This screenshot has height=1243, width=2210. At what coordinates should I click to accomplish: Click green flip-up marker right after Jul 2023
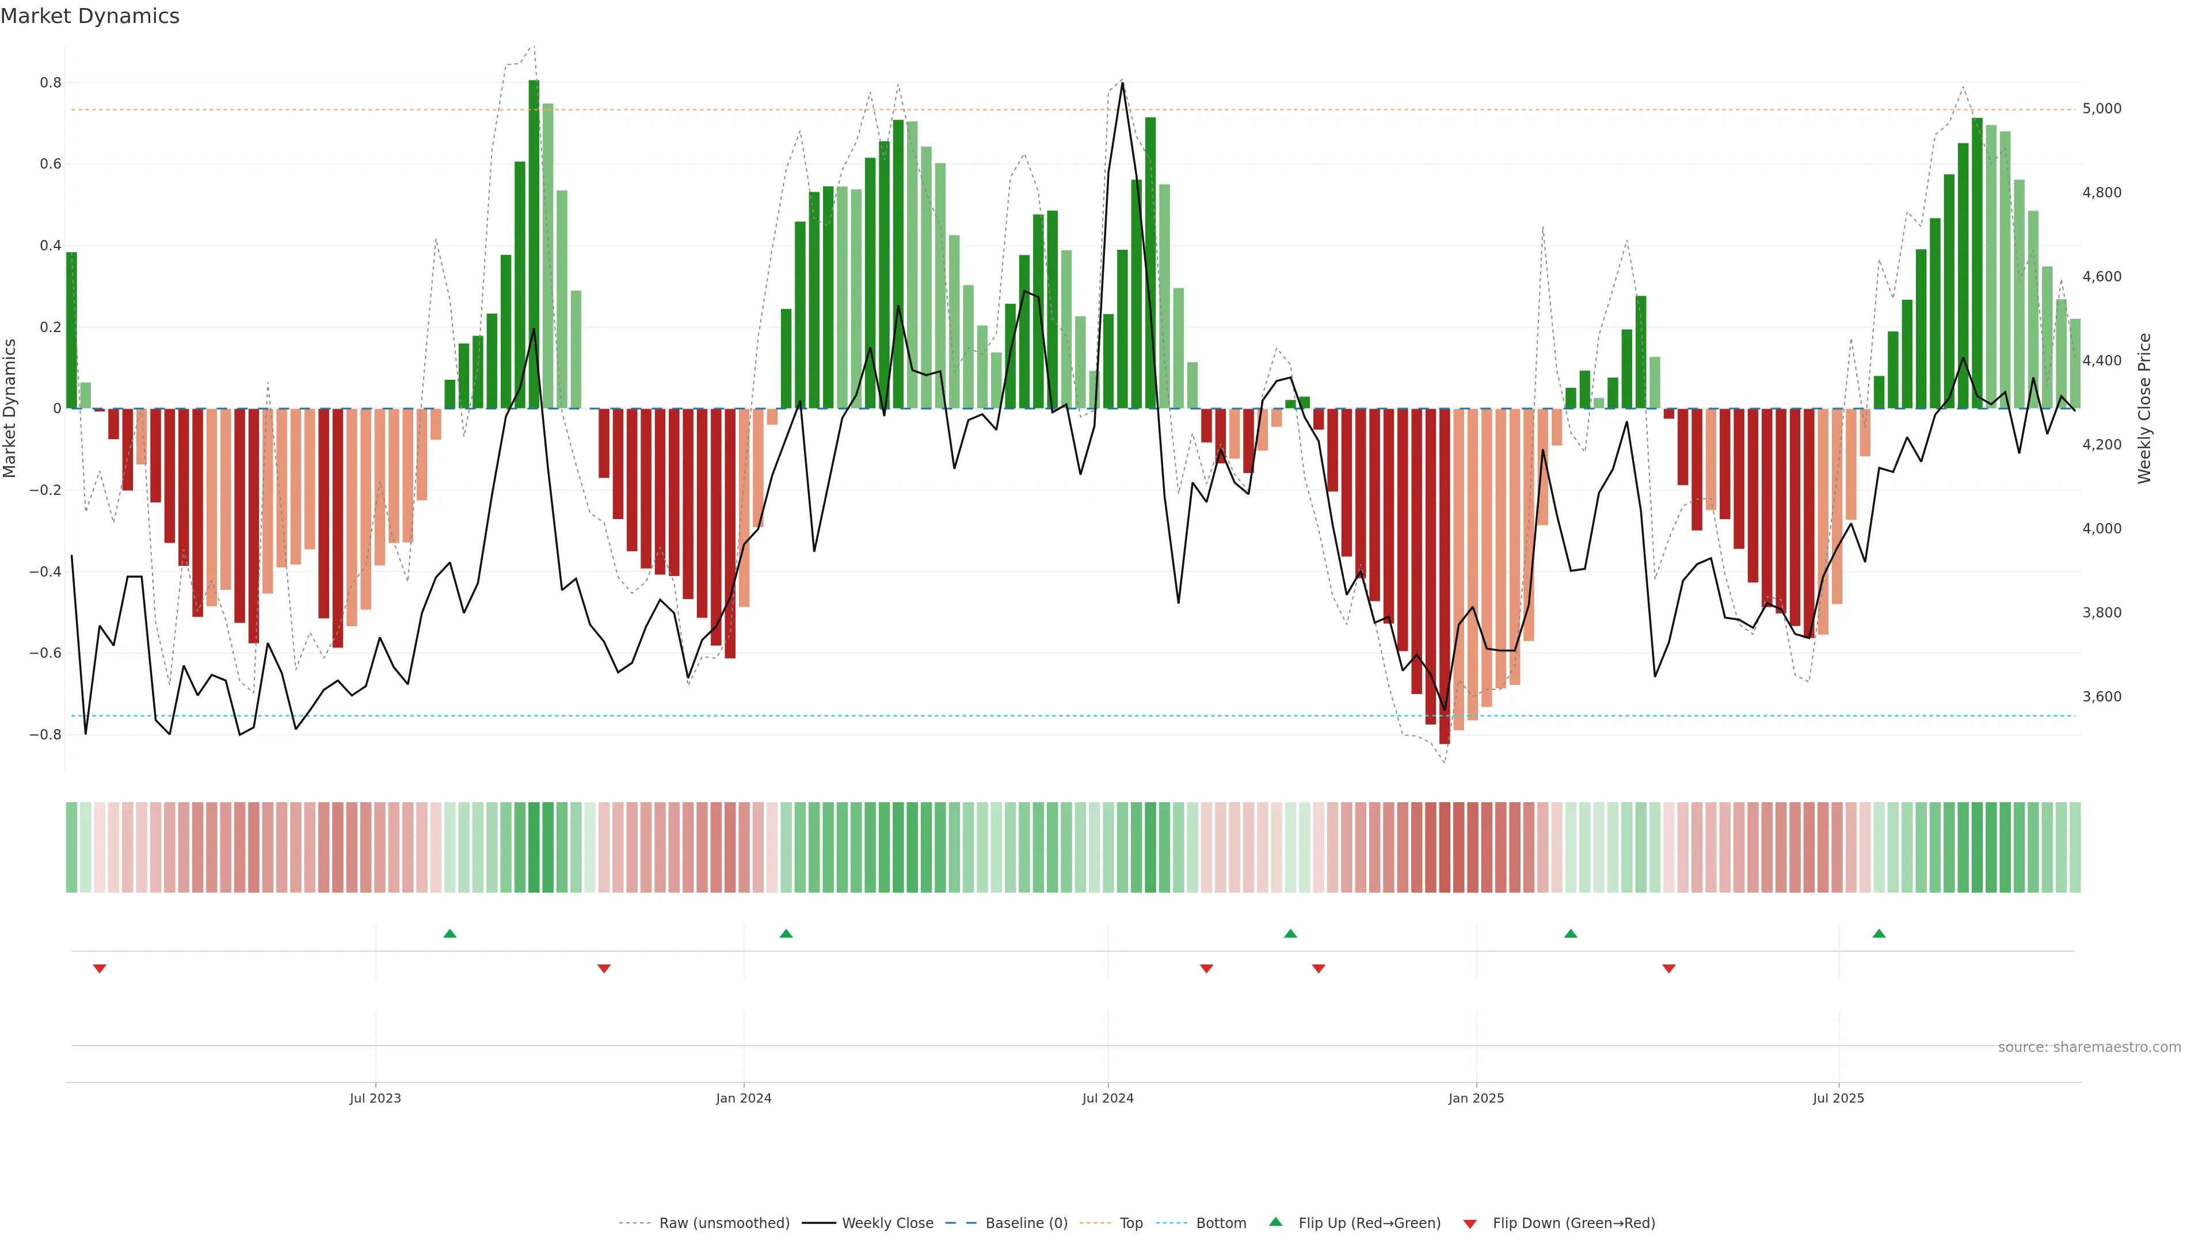449,933
